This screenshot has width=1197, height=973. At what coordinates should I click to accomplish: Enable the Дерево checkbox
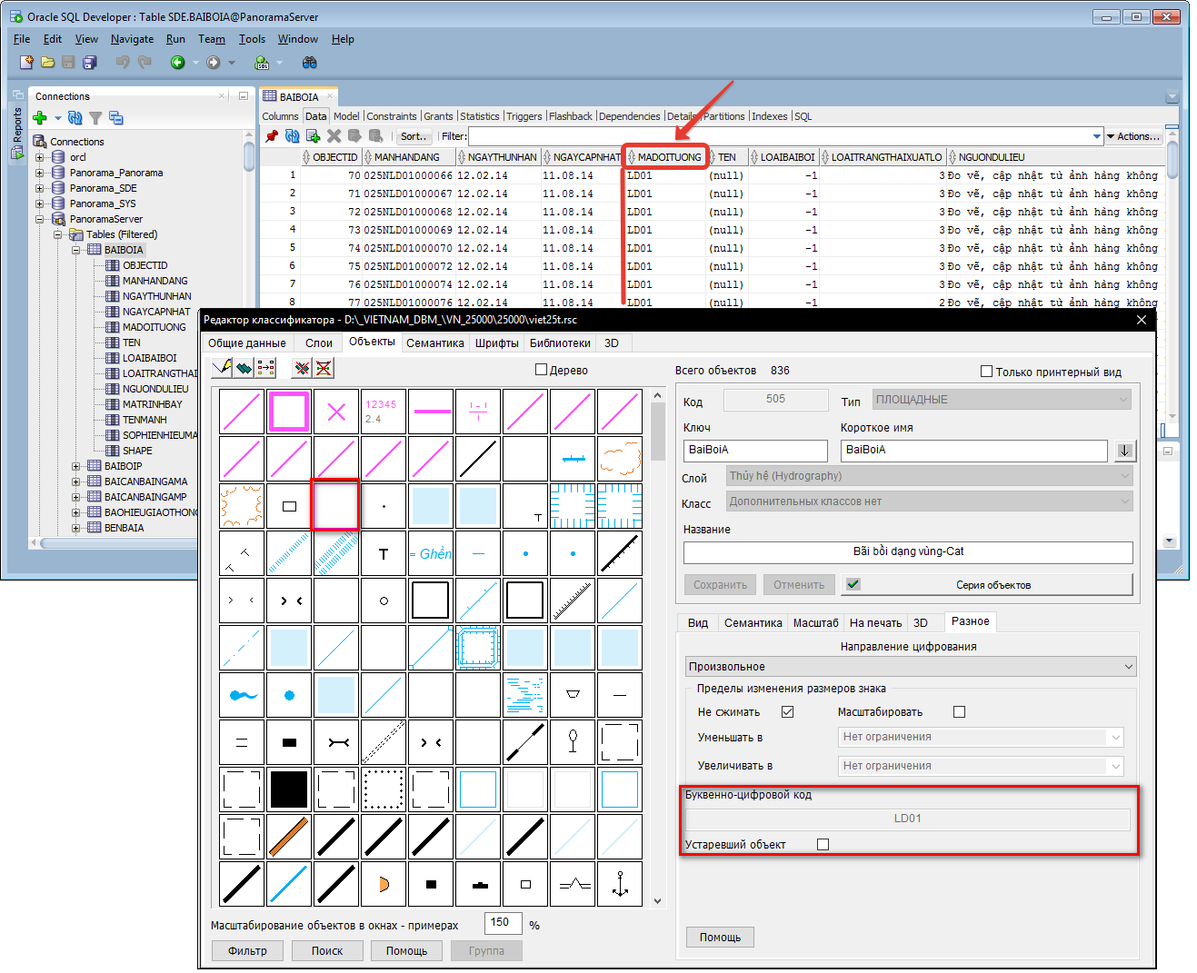pos(542,370)
